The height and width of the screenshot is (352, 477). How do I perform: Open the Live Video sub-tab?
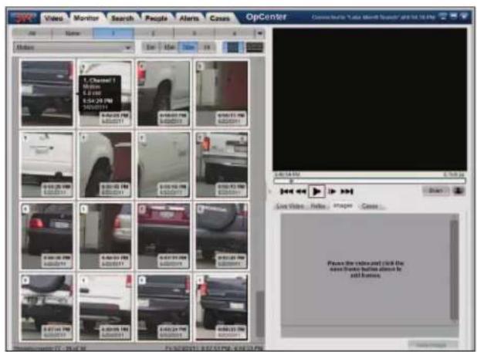click(290, 206)
